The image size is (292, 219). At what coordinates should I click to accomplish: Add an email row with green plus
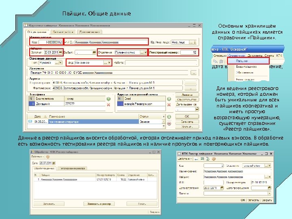(x=169, y=99)
